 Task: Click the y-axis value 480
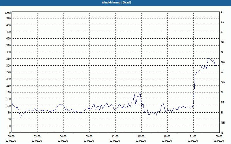[x=9, y=25]
